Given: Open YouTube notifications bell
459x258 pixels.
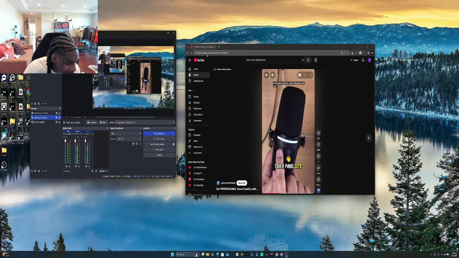Looking at the screenshot, I should tap(363, 60).
